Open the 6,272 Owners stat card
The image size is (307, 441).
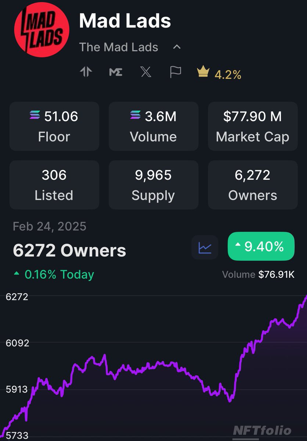[253, 185]
